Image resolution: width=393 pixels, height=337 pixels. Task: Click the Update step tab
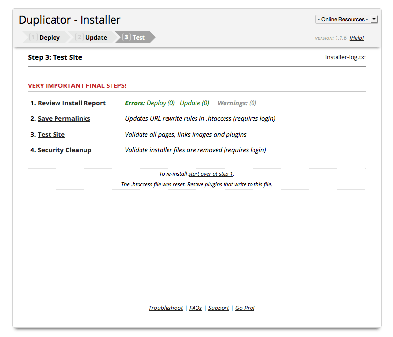(x=91, y=38)
